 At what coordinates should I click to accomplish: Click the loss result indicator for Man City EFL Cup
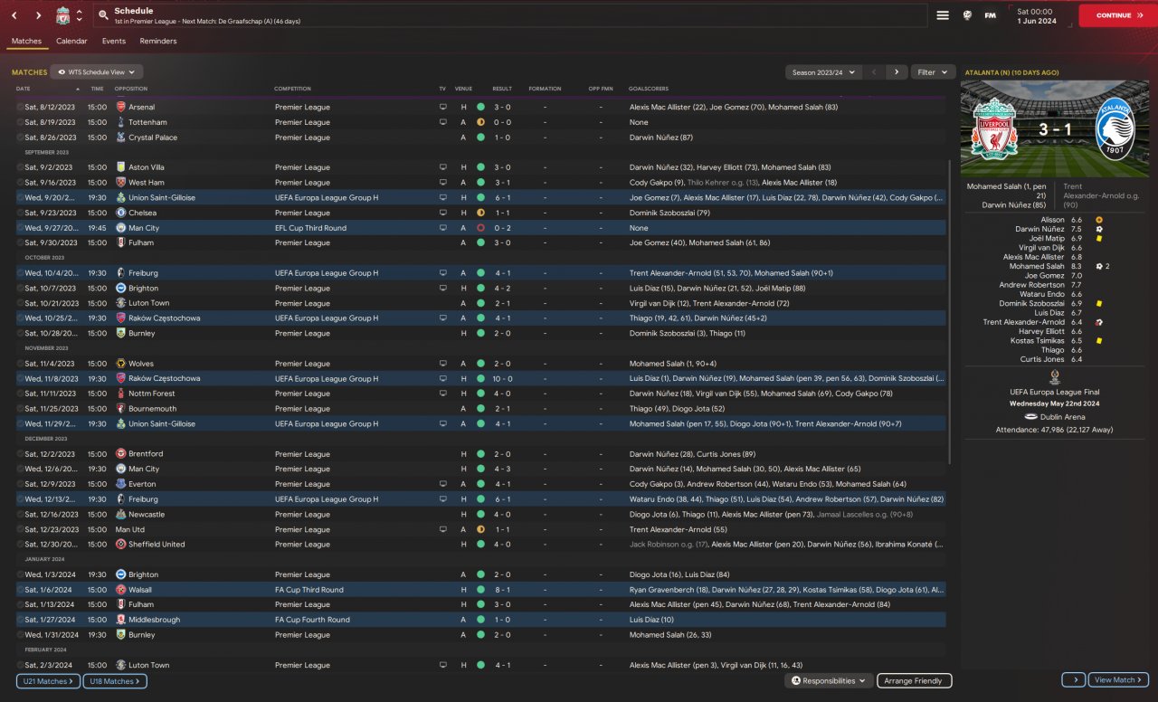(x=480, y=228)
